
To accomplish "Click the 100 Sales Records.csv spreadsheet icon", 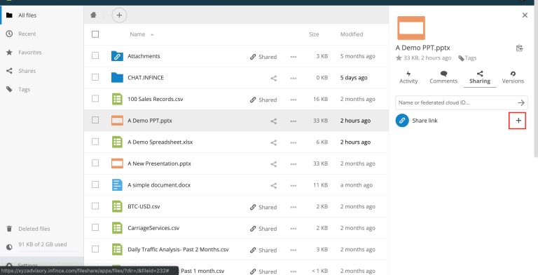I will click(x=118, y=99).
